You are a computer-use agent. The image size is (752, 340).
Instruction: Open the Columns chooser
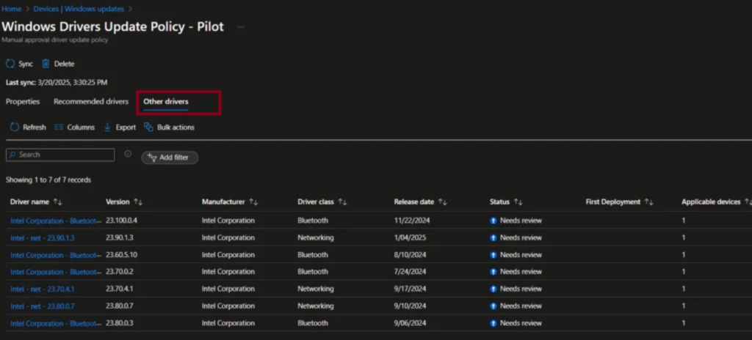74,127
